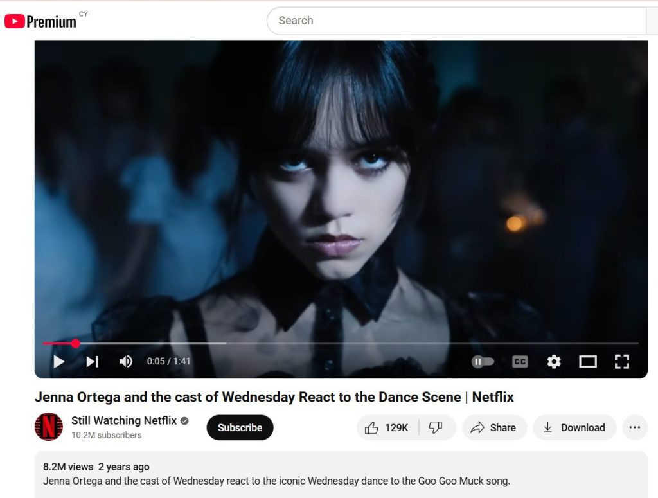The width and height of the screenshot is (658, 498).
Task: Dislike this video
Action: [436, 427]
